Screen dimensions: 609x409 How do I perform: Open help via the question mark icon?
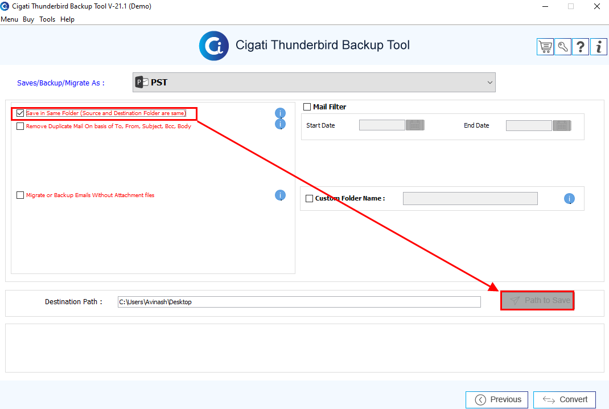(581, 47)
